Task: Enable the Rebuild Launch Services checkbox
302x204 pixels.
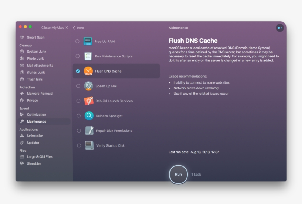Action: (x=78, y=101)
